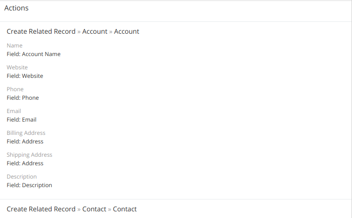Click the "Field: Phone" mapping value
The height and width of the screenshot is (218, 352).
(x=23, y=98)
